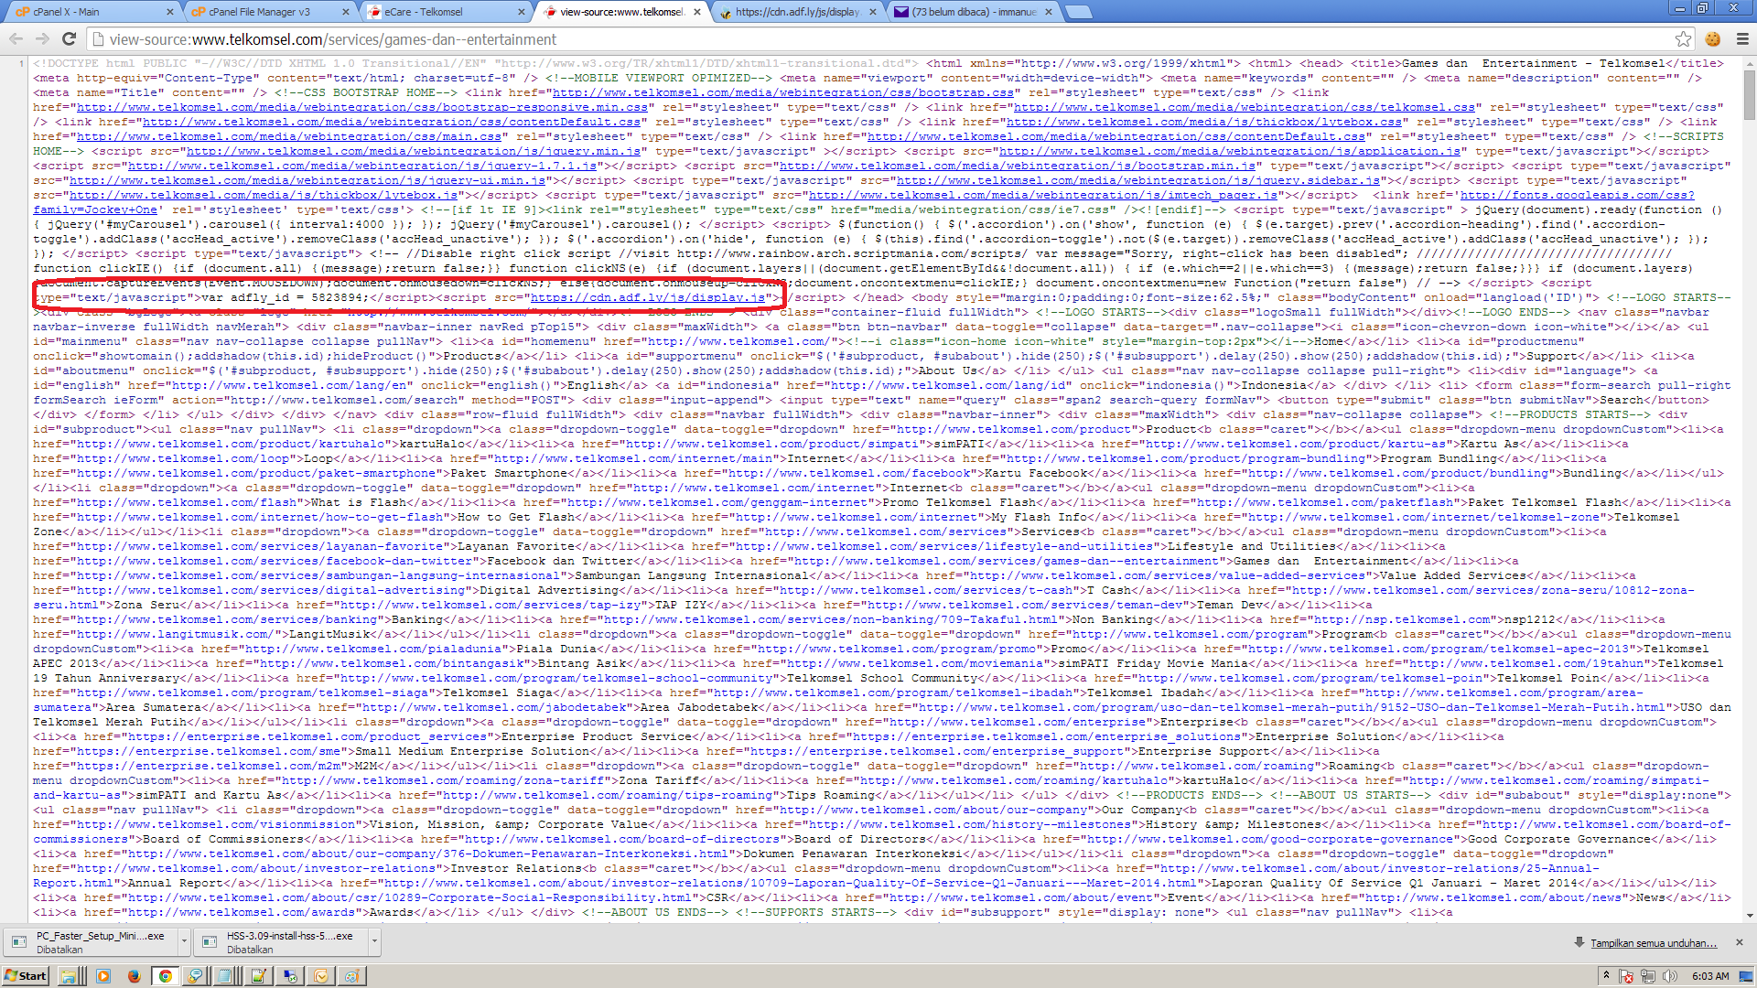Click the Chrome taskbar button
Screen dimensions: 1757x988
pyautogui.click(x=165, y=976)
